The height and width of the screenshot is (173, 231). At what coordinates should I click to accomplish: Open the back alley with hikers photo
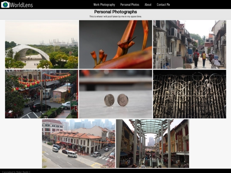(x=190, y=44)
